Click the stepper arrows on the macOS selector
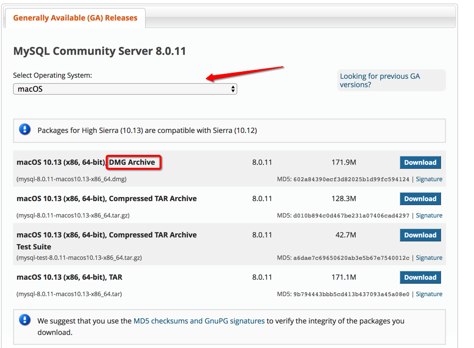This screenshot has width=474, height=348. tap(233, 88)
